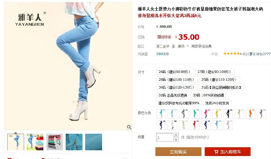
Task: Pick the pink pants swatch in second row
Action: point(228,125)
